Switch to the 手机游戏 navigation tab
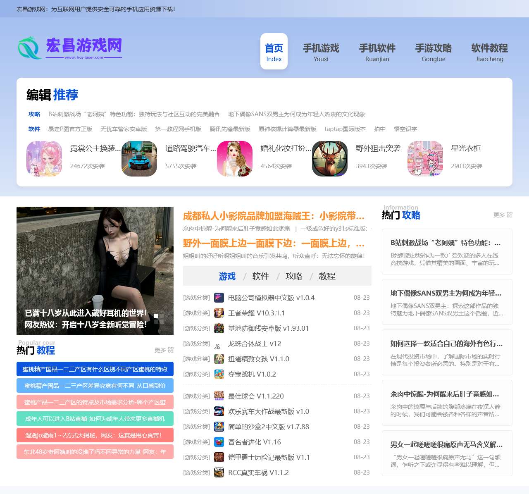The height and width of the screenshot is (494, 529). (x=321, y=52)
